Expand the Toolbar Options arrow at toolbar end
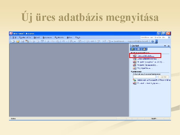The height and width of the screenshot is (135, 180). (x=156, y=42)
